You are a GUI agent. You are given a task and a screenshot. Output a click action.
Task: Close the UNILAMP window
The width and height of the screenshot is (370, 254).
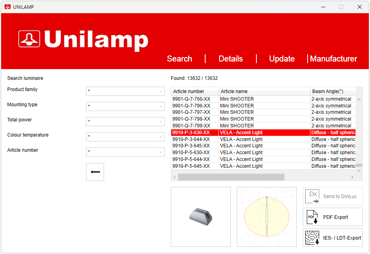click(359, 7)
